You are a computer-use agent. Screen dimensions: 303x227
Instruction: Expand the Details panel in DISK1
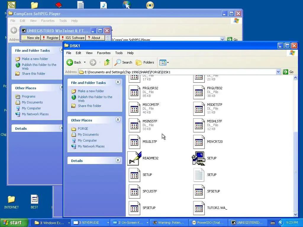118,160
